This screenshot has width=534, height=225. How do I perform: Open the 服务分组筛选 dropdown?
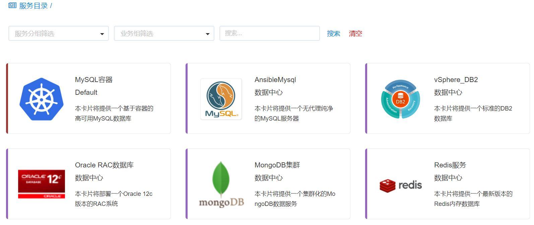[59, 33]
